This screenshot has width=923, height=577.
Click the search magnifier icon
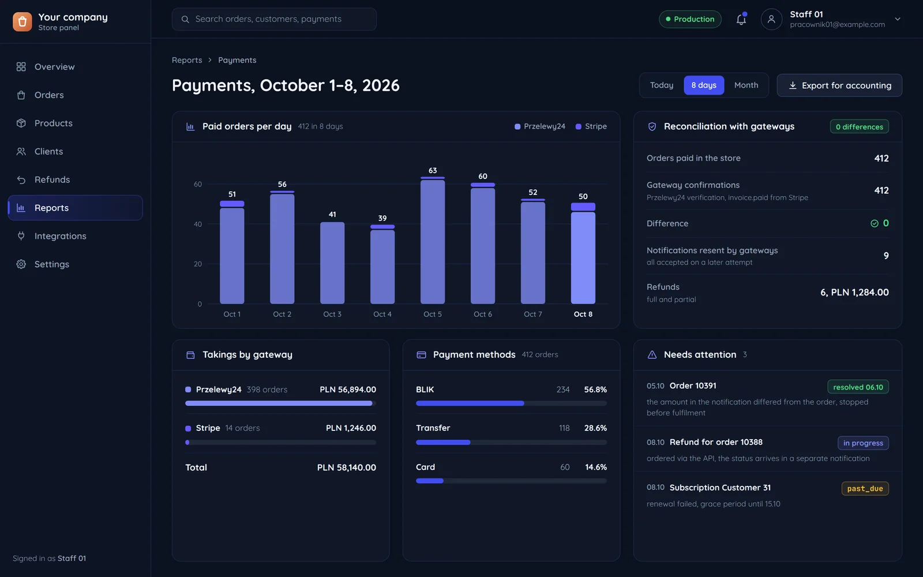click(185, 20)
